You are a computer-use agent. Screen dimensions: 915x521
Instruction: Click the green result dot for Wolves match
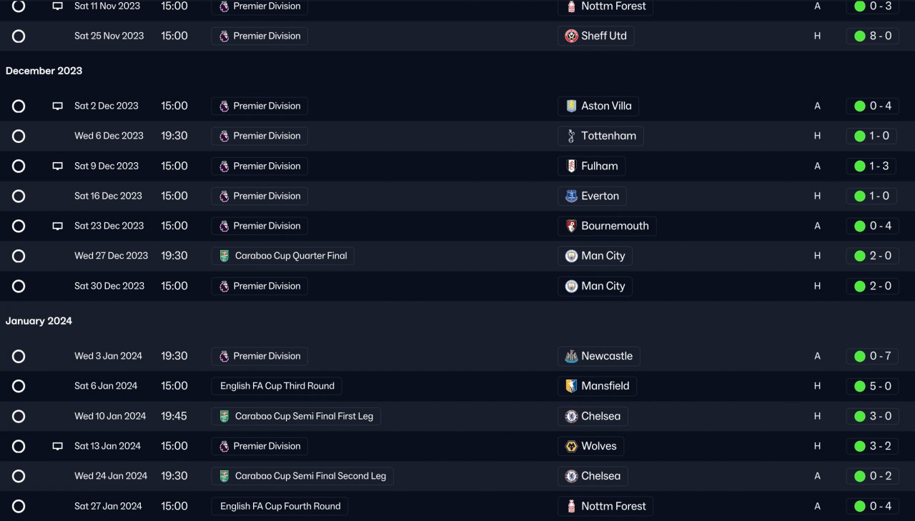tap(860, 447)
